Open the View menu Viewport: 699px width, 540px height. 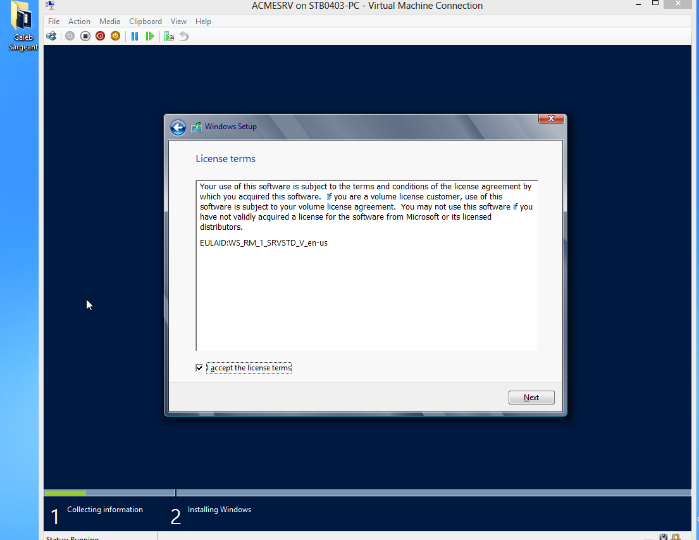(x=178, y=22)
